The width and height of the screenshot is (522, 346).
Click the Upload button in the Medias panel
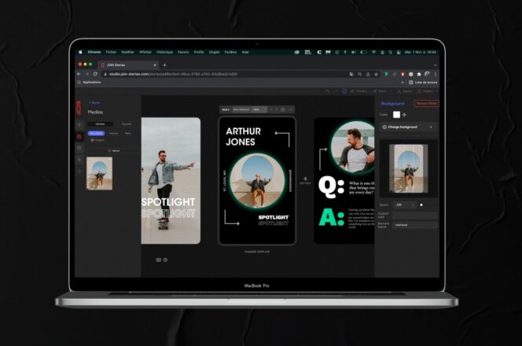pos(114,151)
